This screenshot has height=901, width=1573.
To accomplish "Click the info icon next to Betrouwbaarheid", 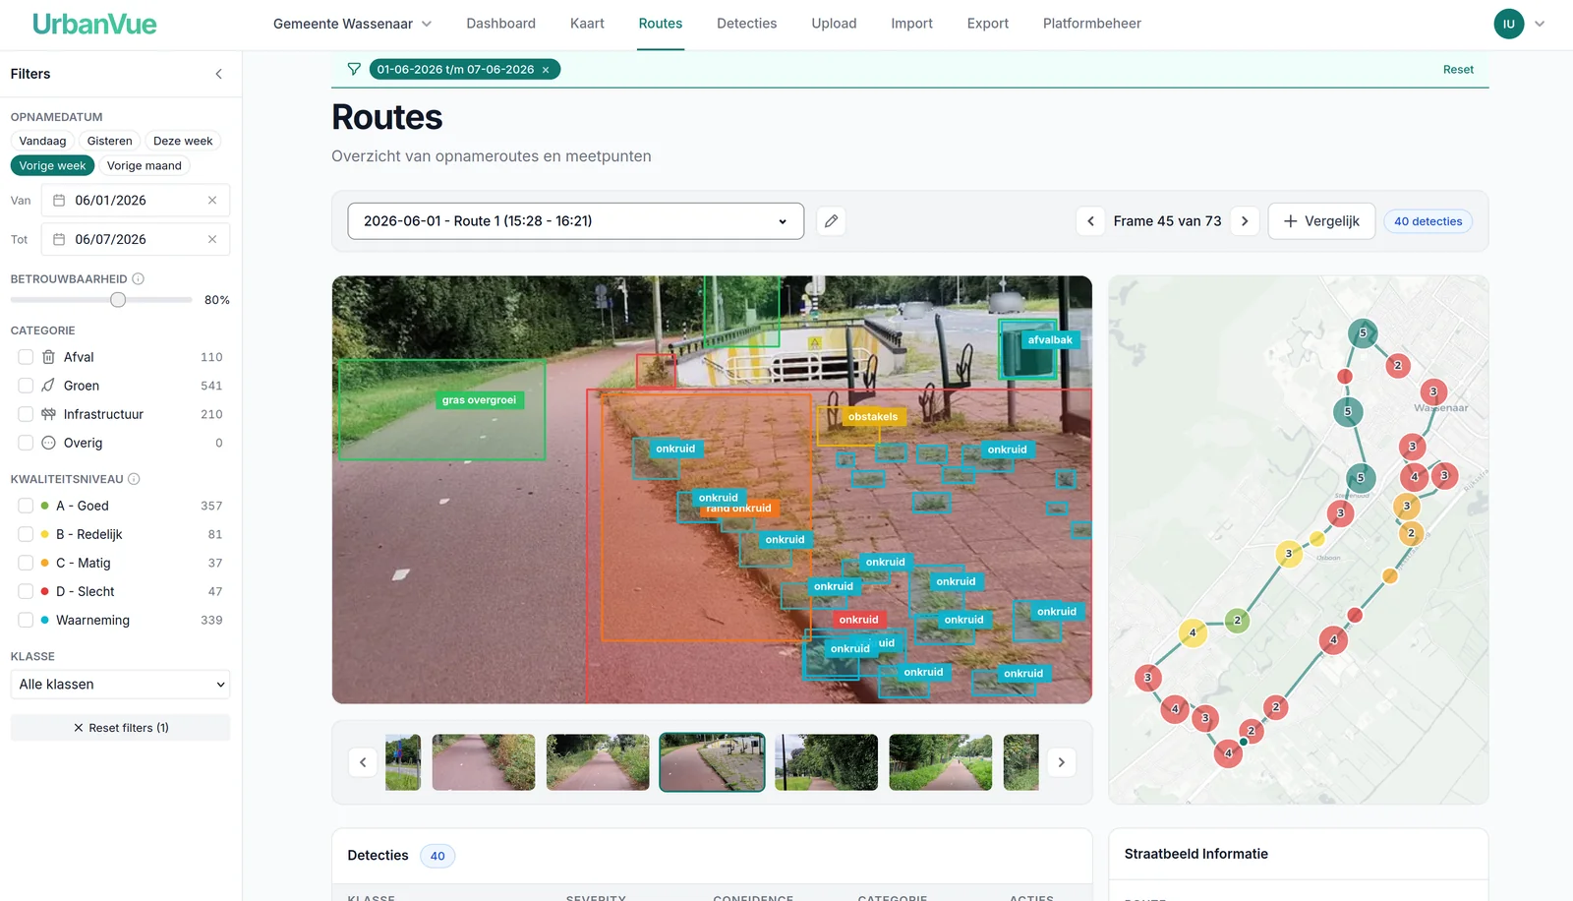I will coord(139,279).
